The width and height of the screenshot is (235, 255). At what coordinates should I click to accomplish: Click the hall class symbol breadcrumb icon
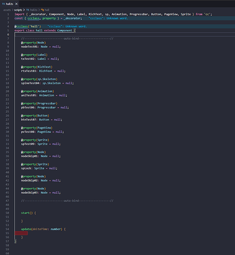pyautogui.click(x=42, y=10)
